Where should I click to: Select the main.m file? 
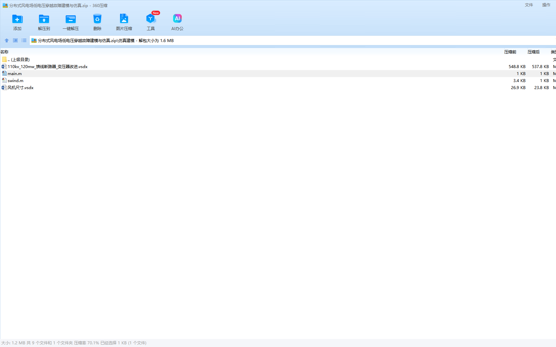[x=15, y=74]
